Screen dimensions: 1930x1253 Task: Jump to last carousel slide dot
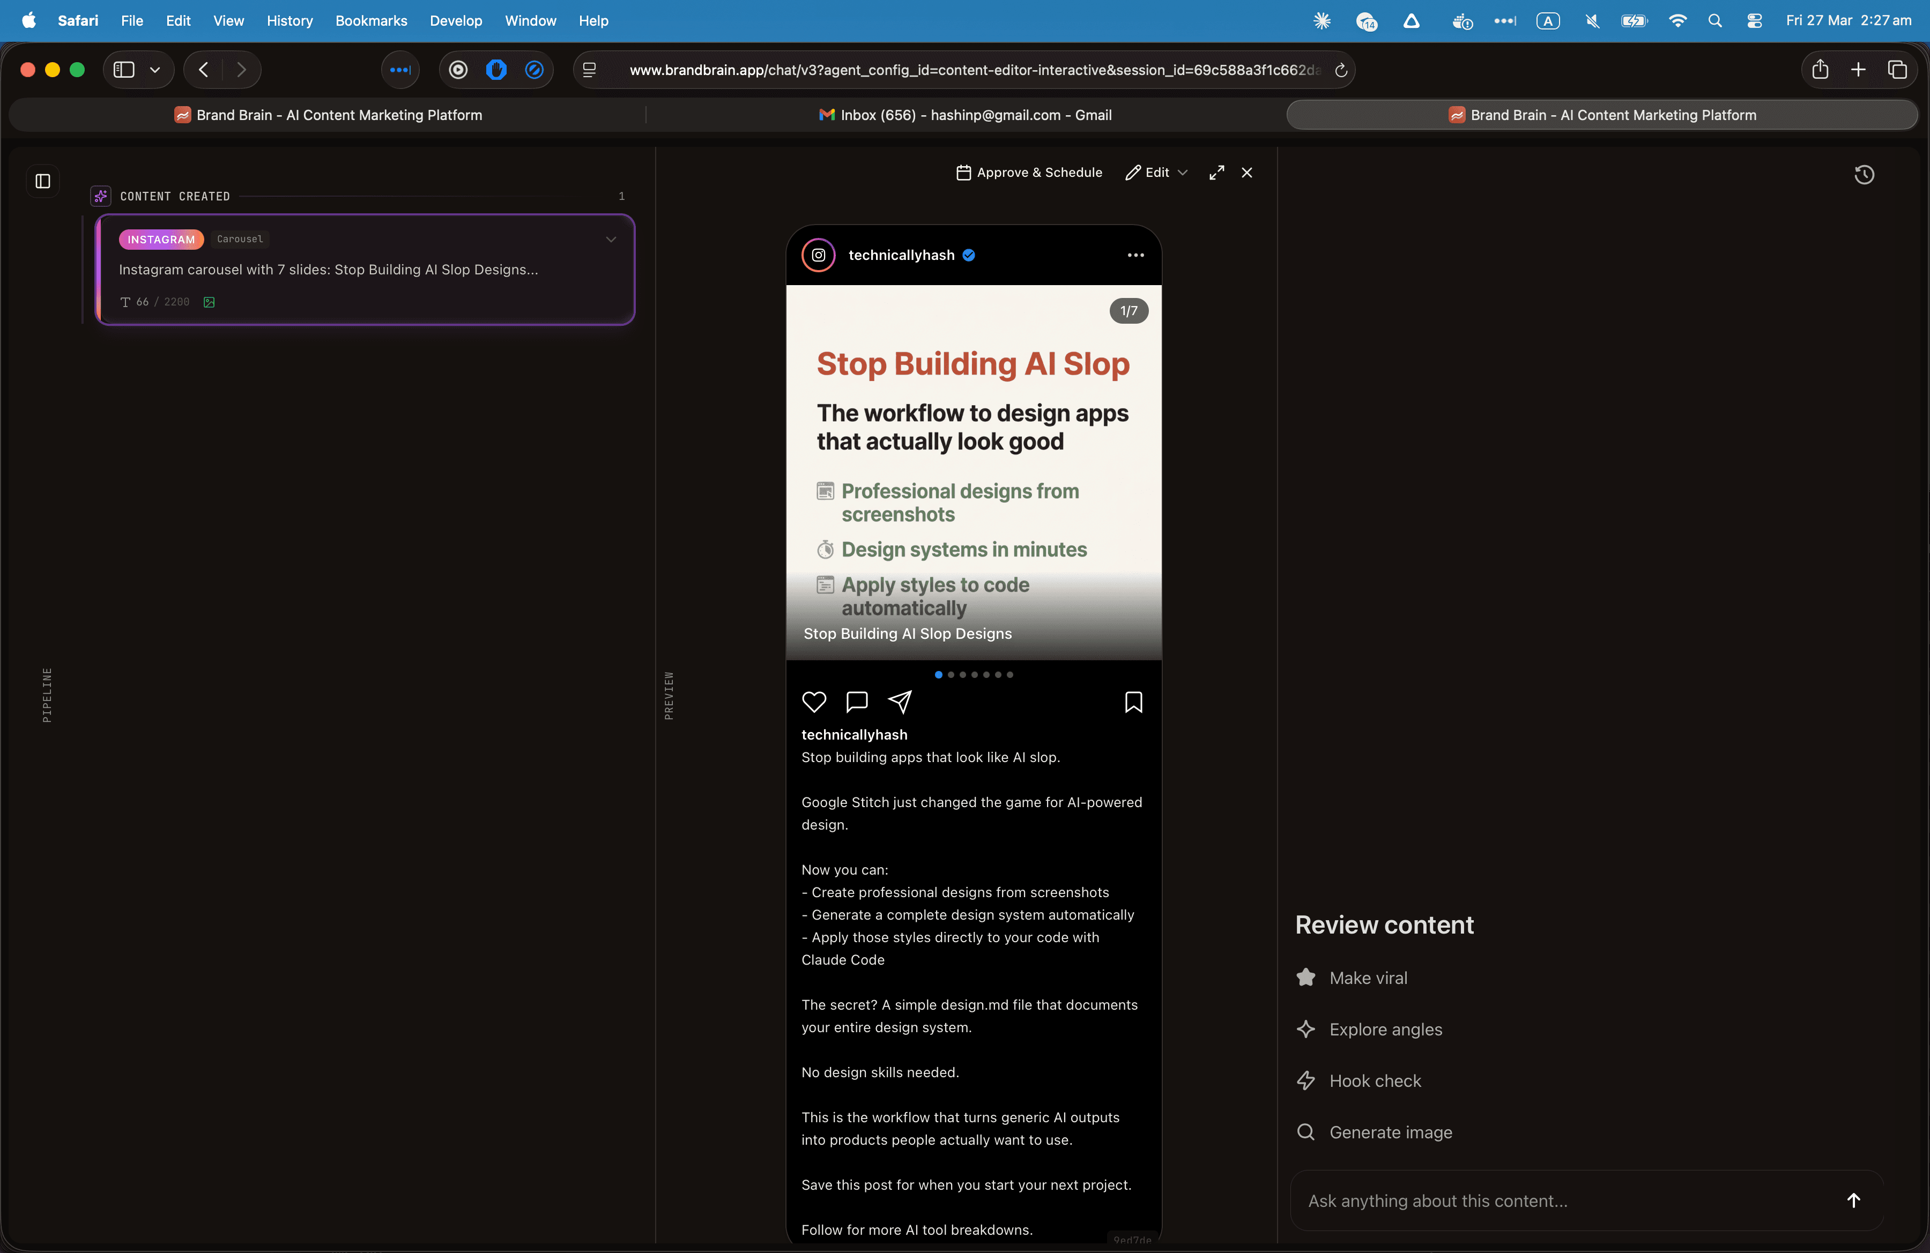[1009, 675]
